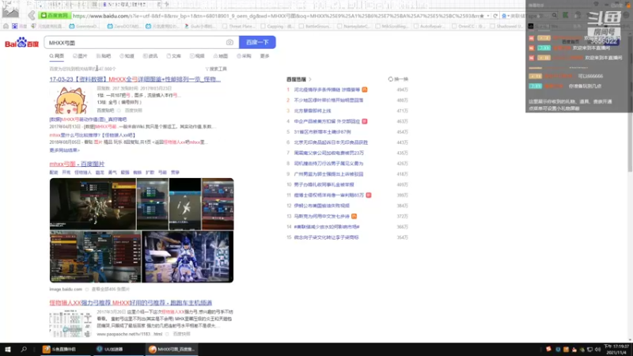633x356 pixels.
Task: Open Windows Start menu
Action: point(8,349)
